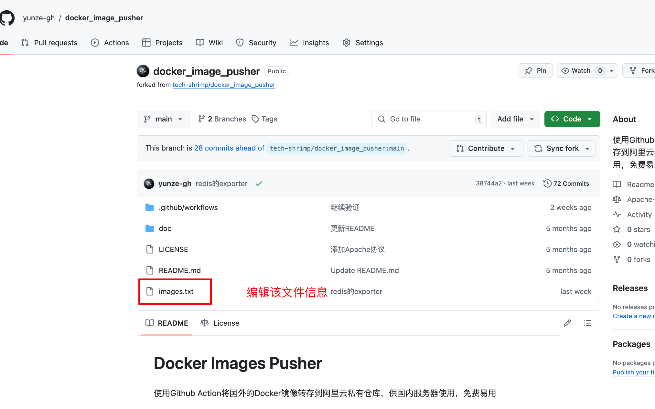Open the tech-shrimp/docker_image_pusher upstream link

pyautogui.click(x=224, y=85)
